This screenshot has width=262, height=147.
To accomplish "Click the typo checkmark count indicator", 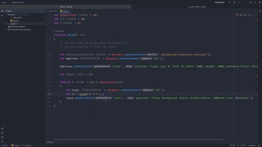I will click(x=249, y=15).
